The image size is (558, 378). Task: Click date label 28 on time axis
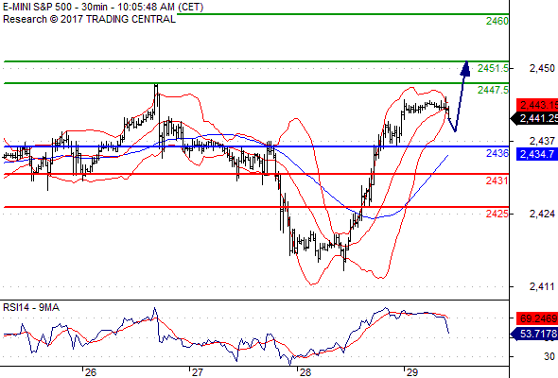[x=305, y=372]
